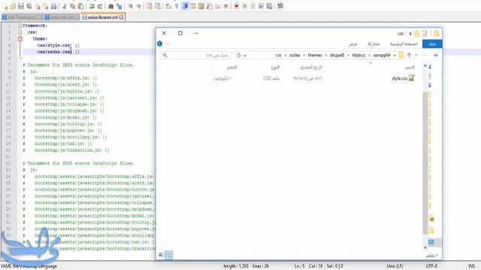Expand the Explorer ribbon chevron
Viewport: 481px width, 270px height.
tap(168, 43)
